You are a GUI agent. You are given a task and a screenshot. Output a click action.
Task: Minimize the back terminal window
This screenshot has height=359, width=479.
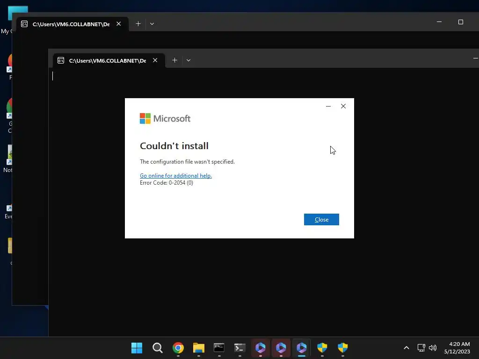pos(439,22)
